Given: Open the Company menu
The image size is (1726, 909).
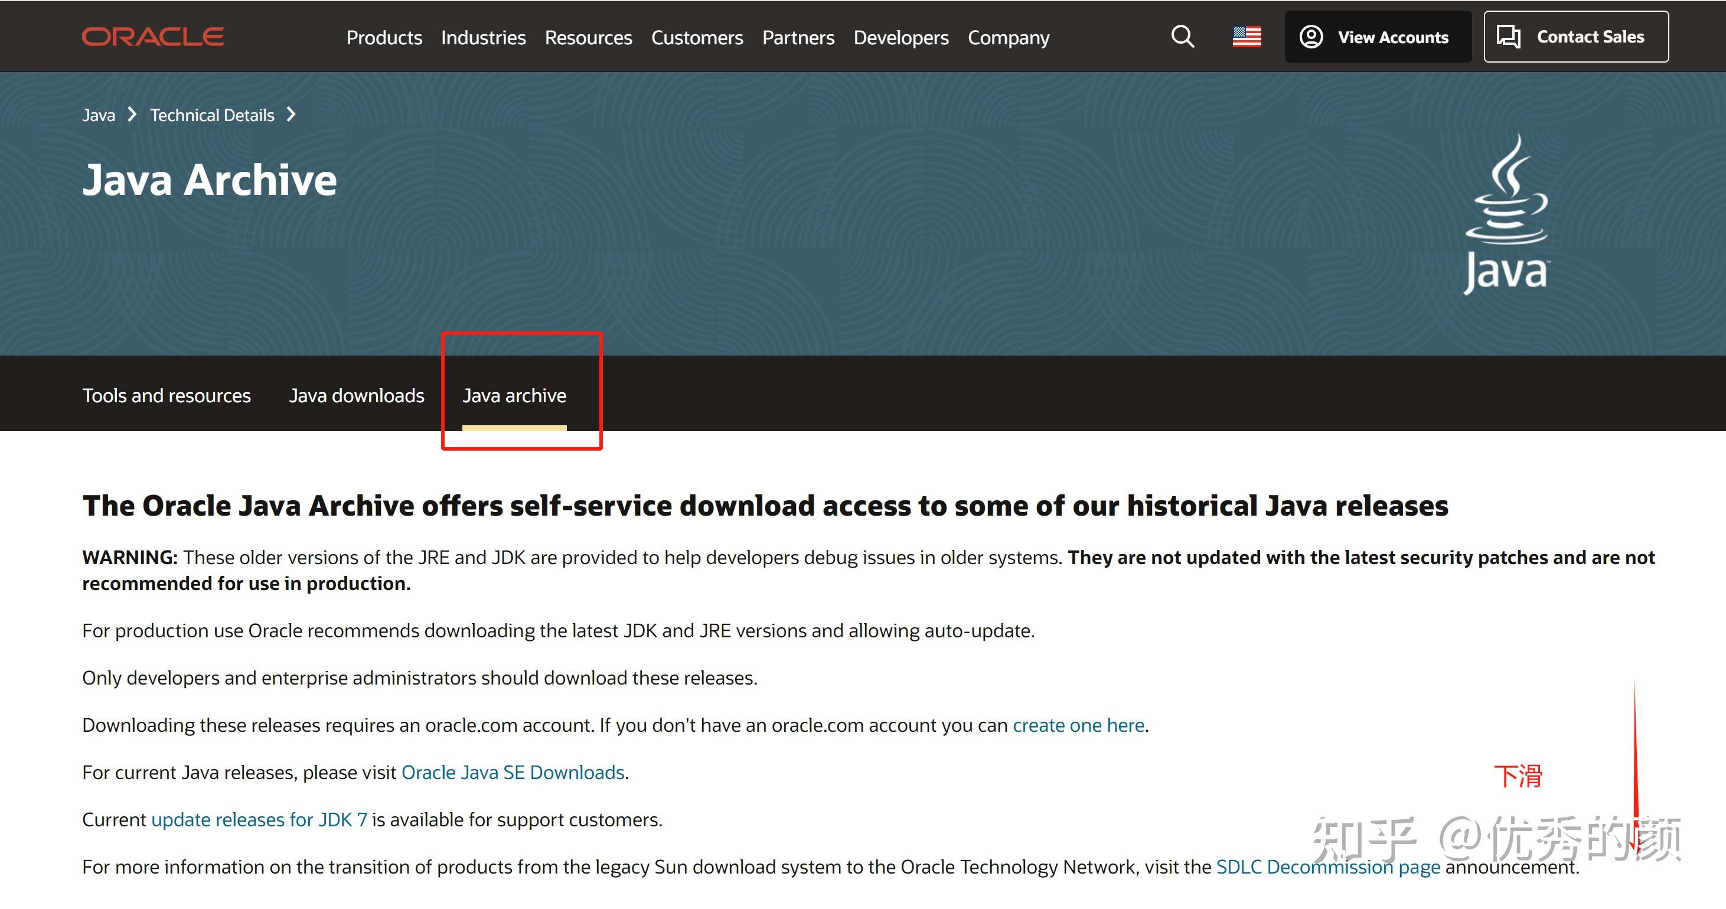Looking at the screenshot, I should pos(1009,38).
